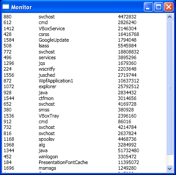Click process ID 1412
This screenshot has width=176, height=175.
point(9,29)
